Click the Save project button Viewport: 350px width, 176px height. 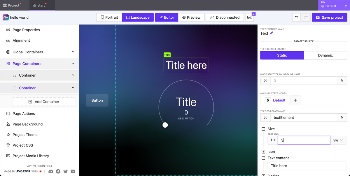click(329, 17)
